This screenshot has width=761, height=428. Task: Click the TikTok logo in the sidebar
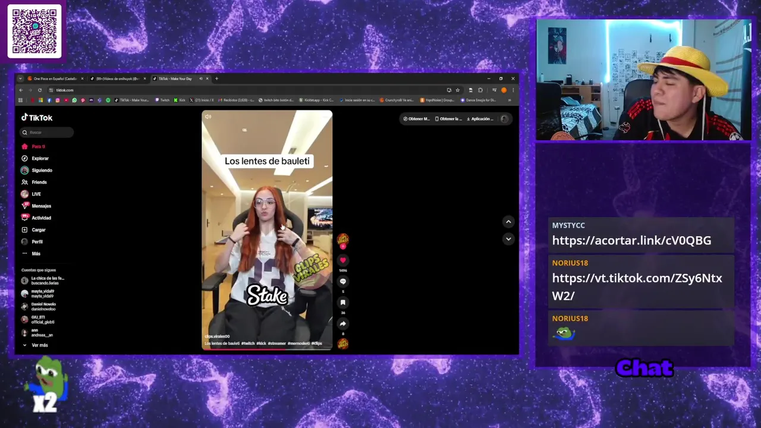(x=37, y=118)
